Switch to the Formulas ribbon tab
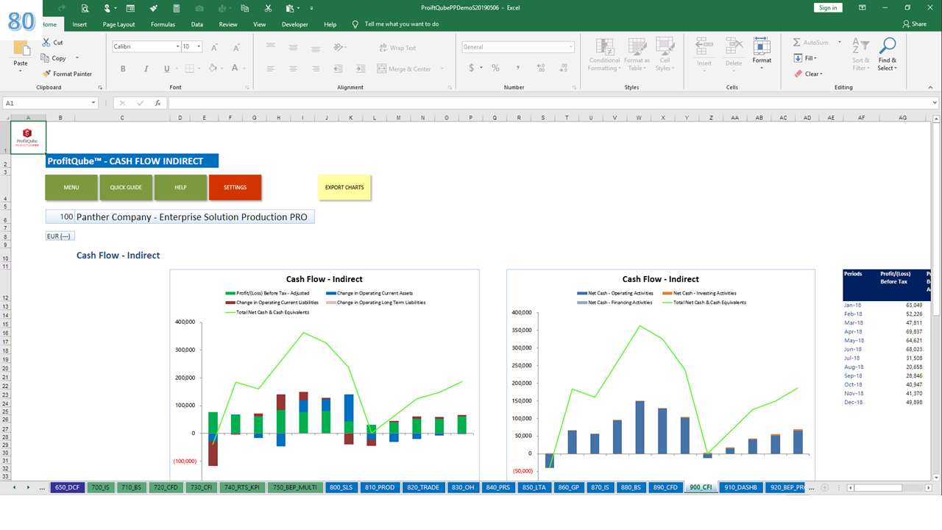The height and width of the screenshot is (530, 942). pos(163,24)
